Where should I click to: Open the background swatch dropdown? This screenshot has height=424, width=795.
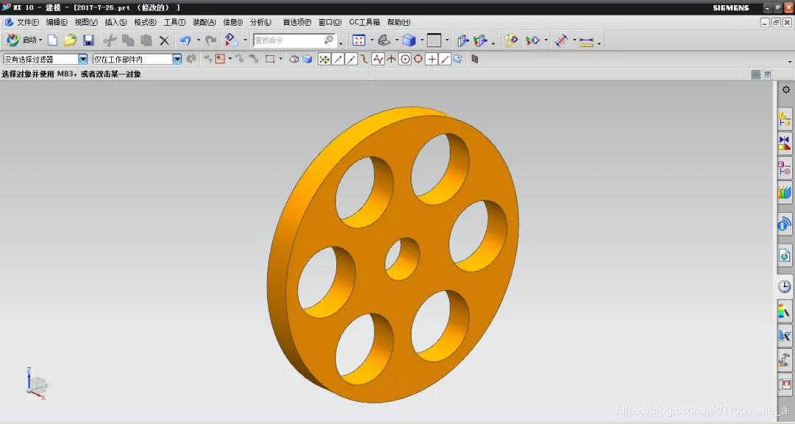pyautogui.click(x=447, y=40)
